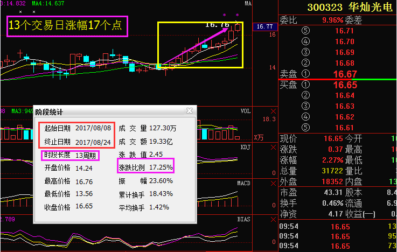This screenshot has height=252, width=397.
Task: Click the MA indicator label on main chart
Action: [x=248, y=4]
